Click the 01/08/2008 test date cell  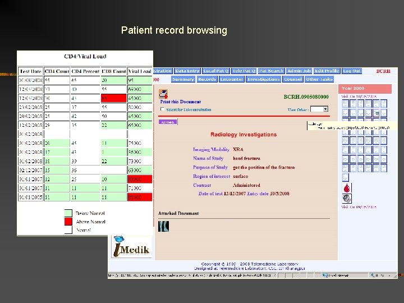[30, 80]
